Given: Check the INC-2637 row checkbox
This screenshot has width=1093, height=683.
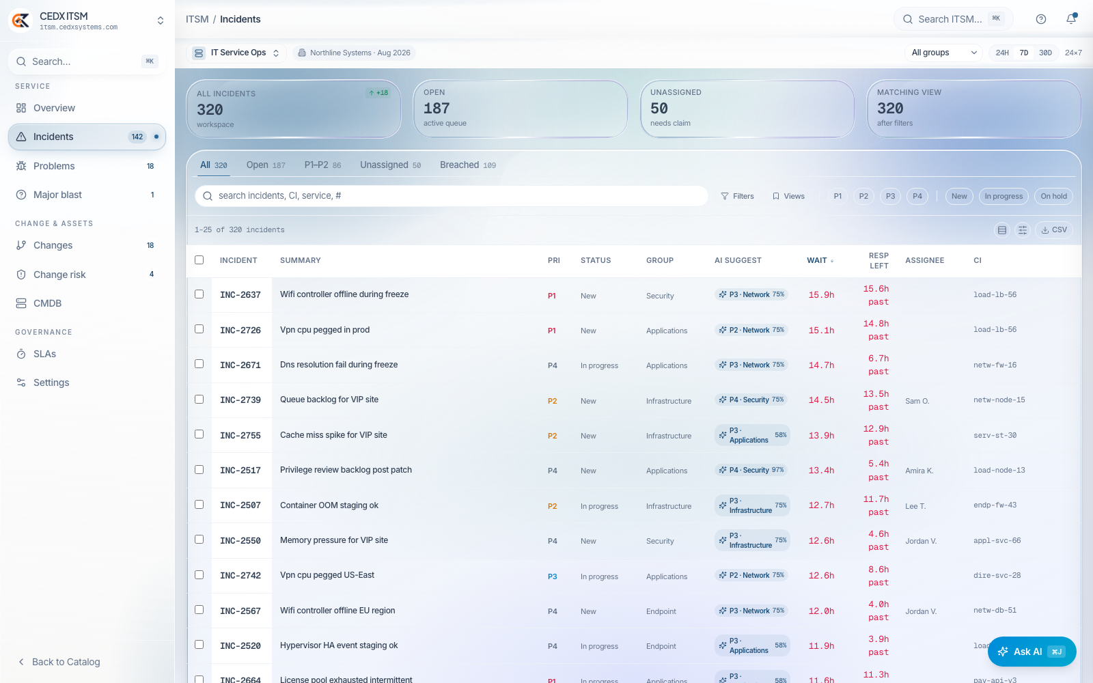Looking at the screenshot, I should (x=199, y=294).
